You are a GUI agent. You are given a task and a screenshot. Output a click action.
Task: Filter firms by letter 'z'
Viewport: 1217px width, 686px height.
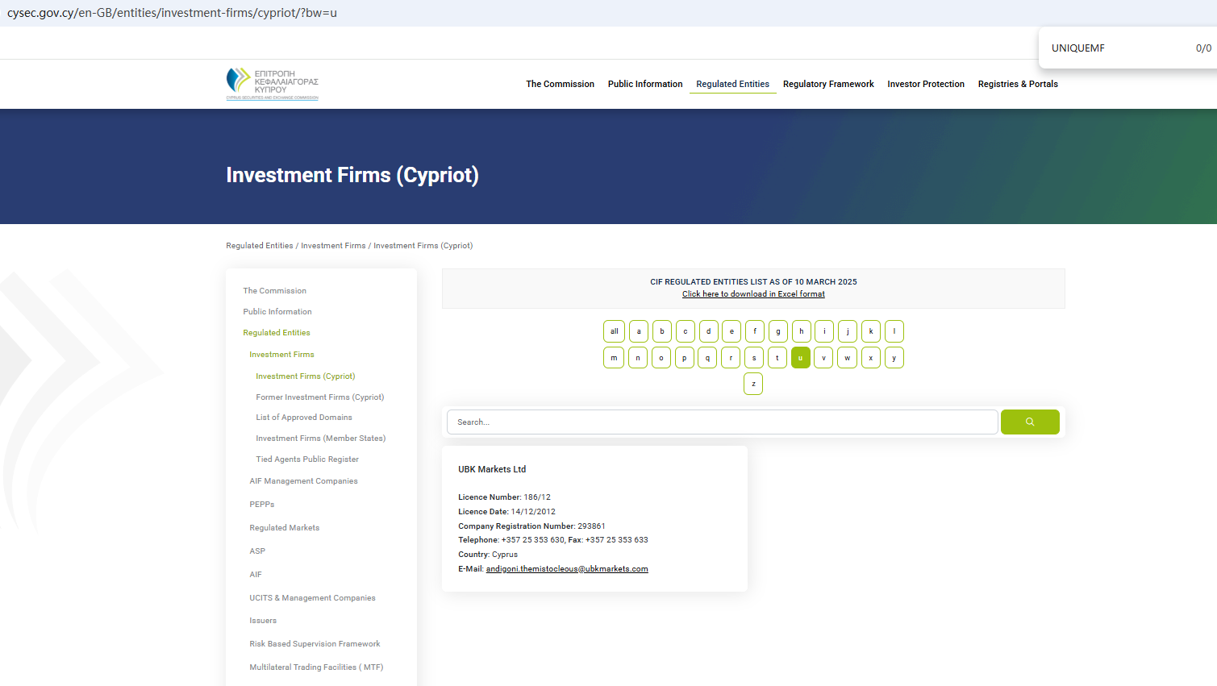[752, 384]
